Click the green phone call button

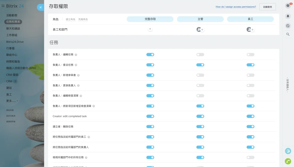click(x=288, y=161)
